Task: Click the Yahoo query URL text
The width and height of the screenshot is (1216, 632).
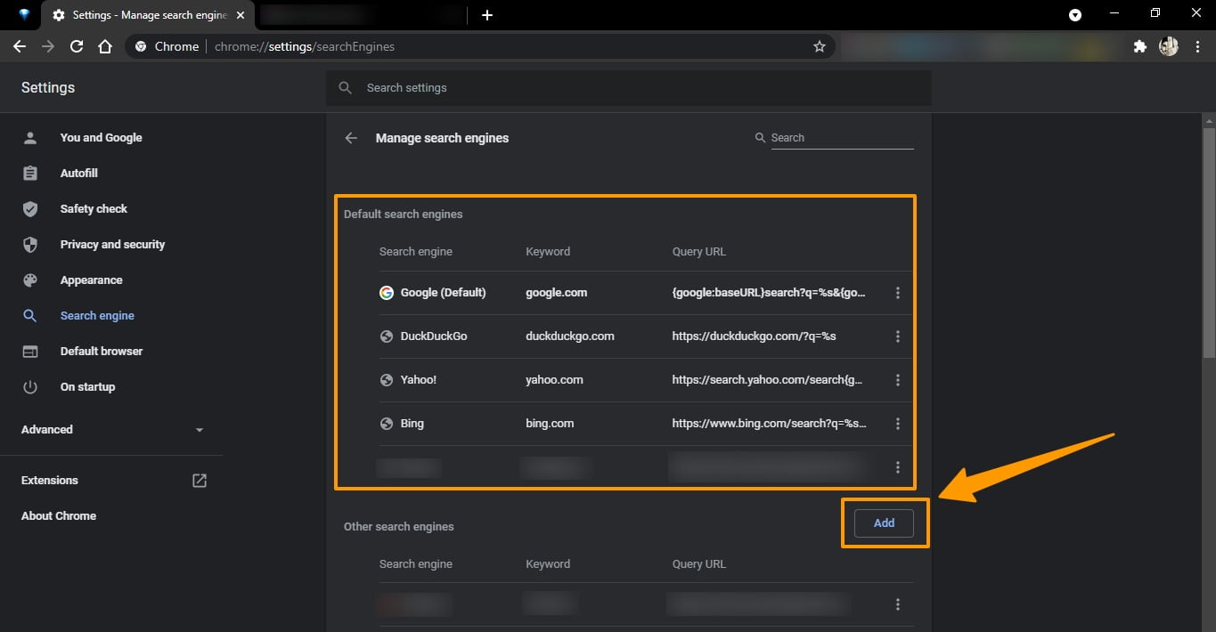Action: tap(767, 380)
